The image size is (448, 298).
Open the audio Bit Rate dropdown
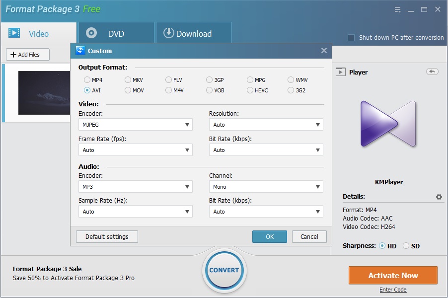point(266,212)
